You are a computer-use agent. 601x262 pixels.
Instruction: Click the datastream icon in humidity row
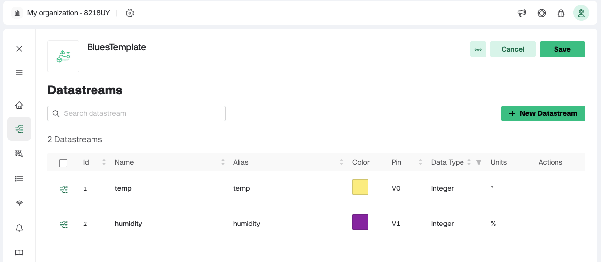click(x=64, y=224)
